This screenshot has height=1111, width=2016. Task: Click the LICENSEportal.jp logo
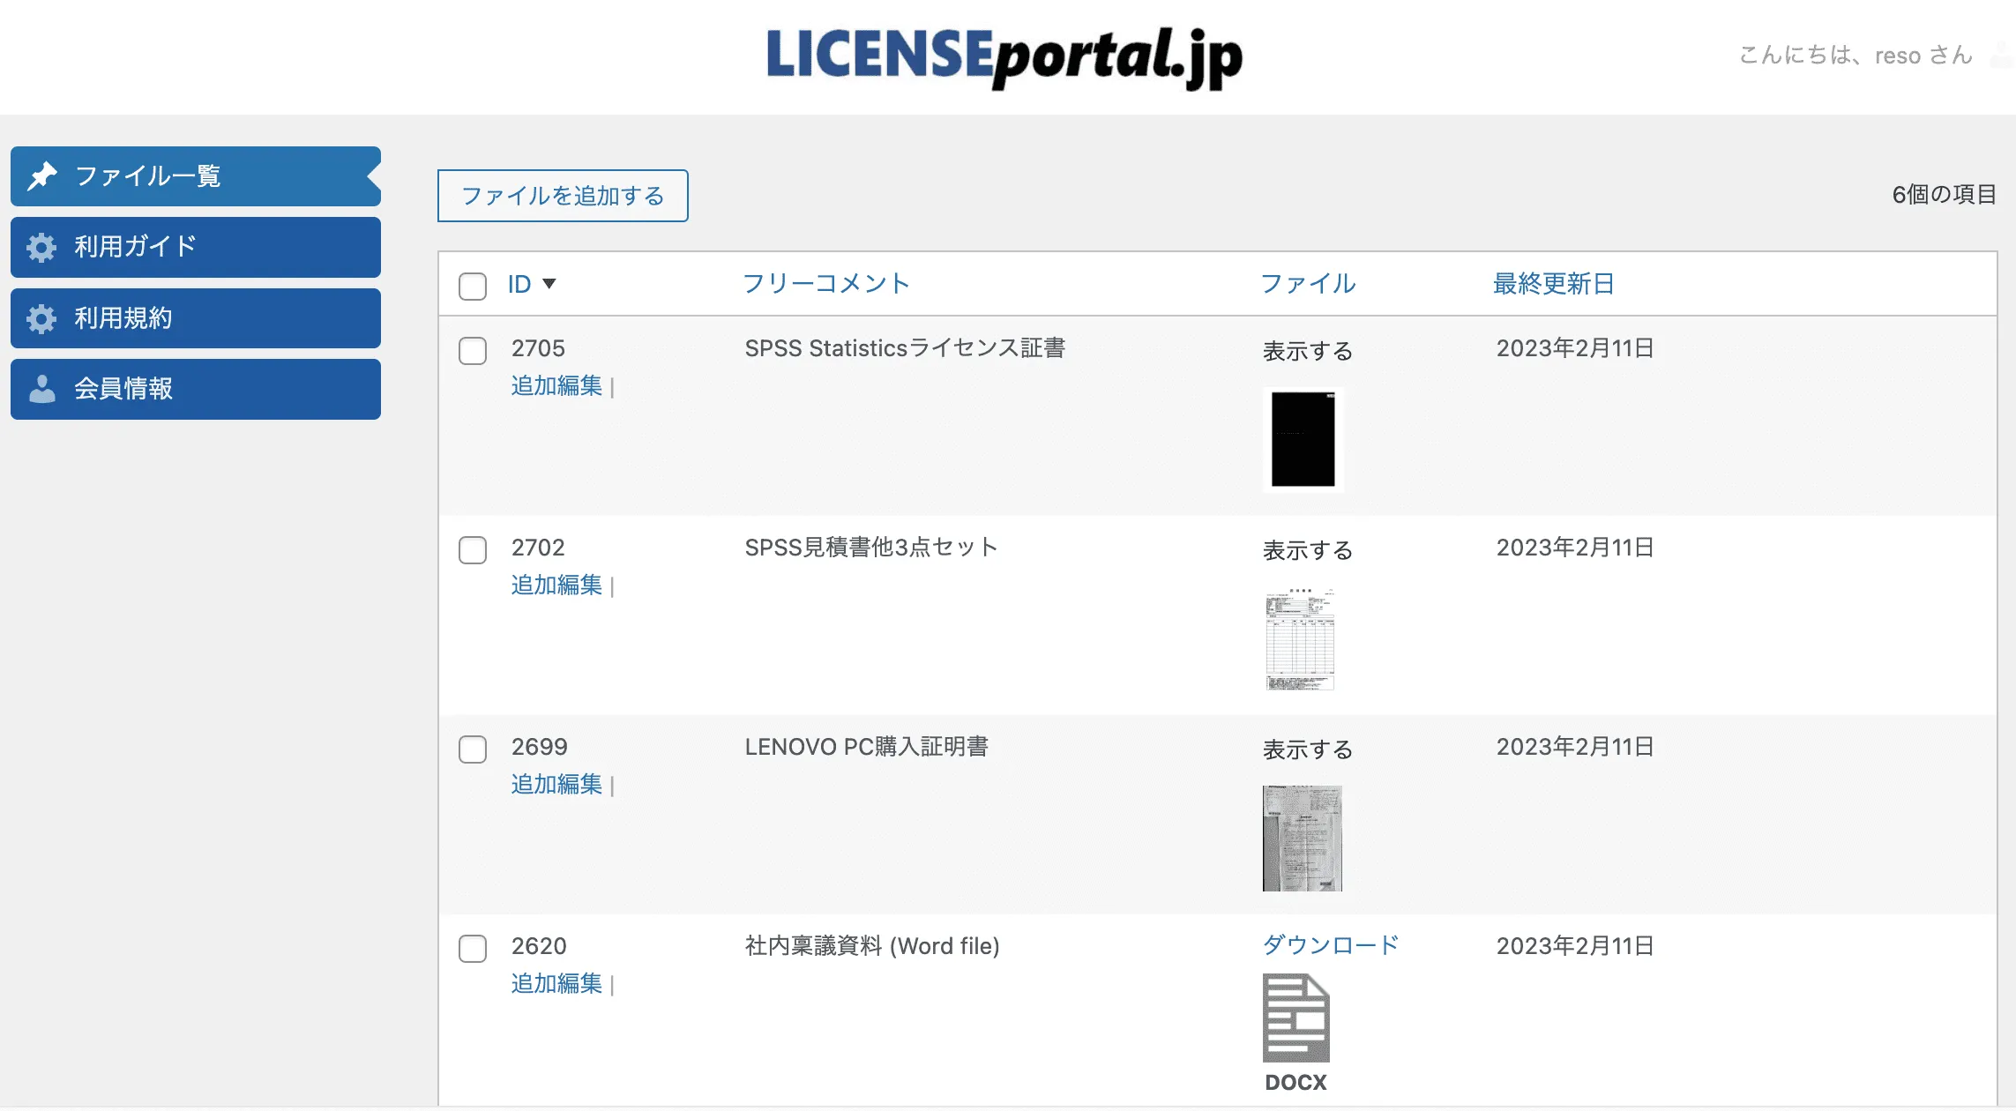tap(1004, 56)
